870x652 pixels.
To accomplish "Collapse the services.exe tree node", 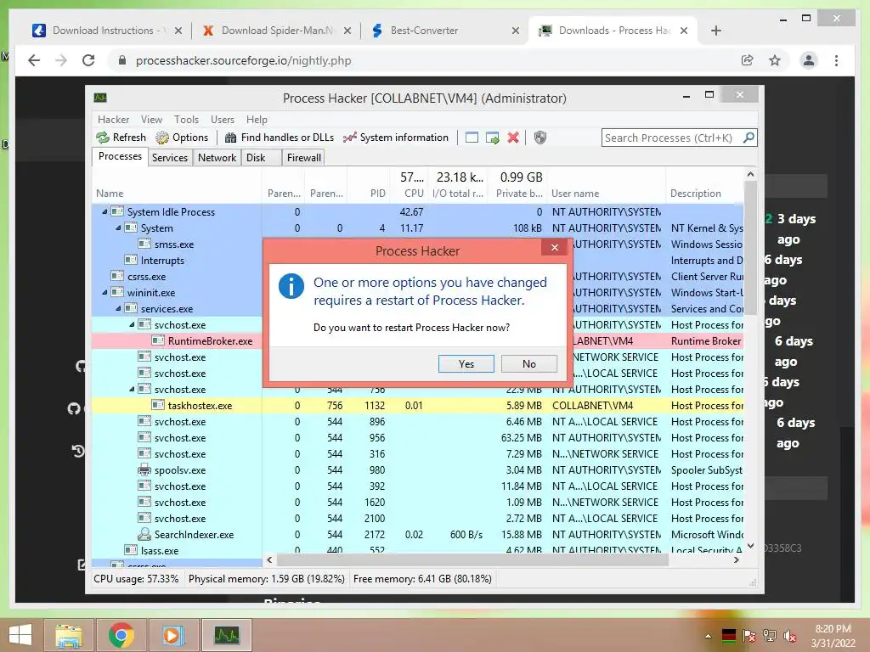I will (x=118, y=308).
